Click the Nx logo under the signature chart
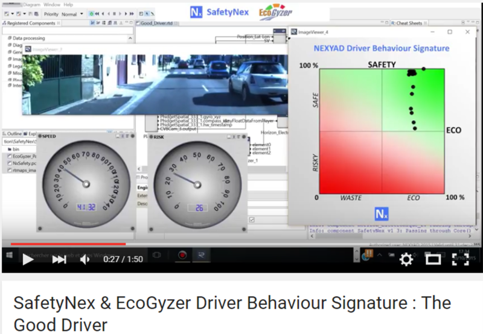This screenshot has height=334, width=483. click(x=382, y=214)
